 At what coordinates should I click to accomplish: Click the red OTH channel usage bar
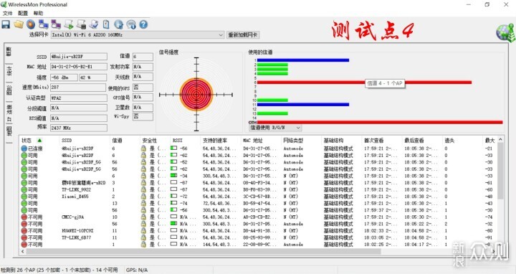click(x=380, y=122)
